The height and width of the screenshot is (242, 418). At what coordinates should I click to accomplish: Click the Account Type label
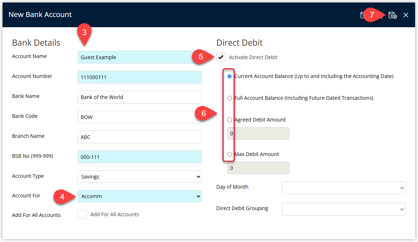pyautogui.click(x=28, y=176)
